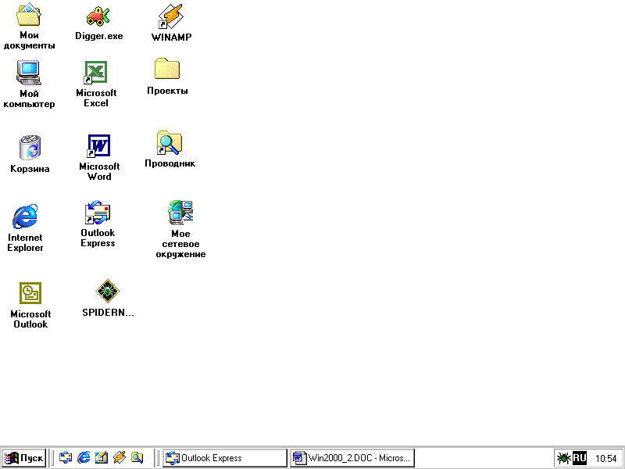Open the Пуск start menu
625x469 pixels.
click(23, 457)
